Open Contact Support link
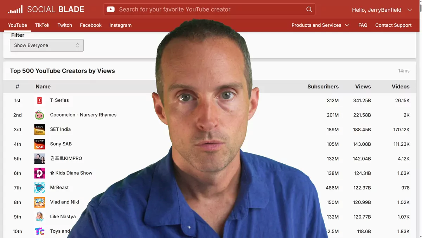 pyautogui.click(x=393, y=25)
